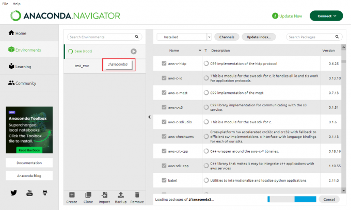Toggle the aws-sdk-cpp package checkbox

pos(164,166)
